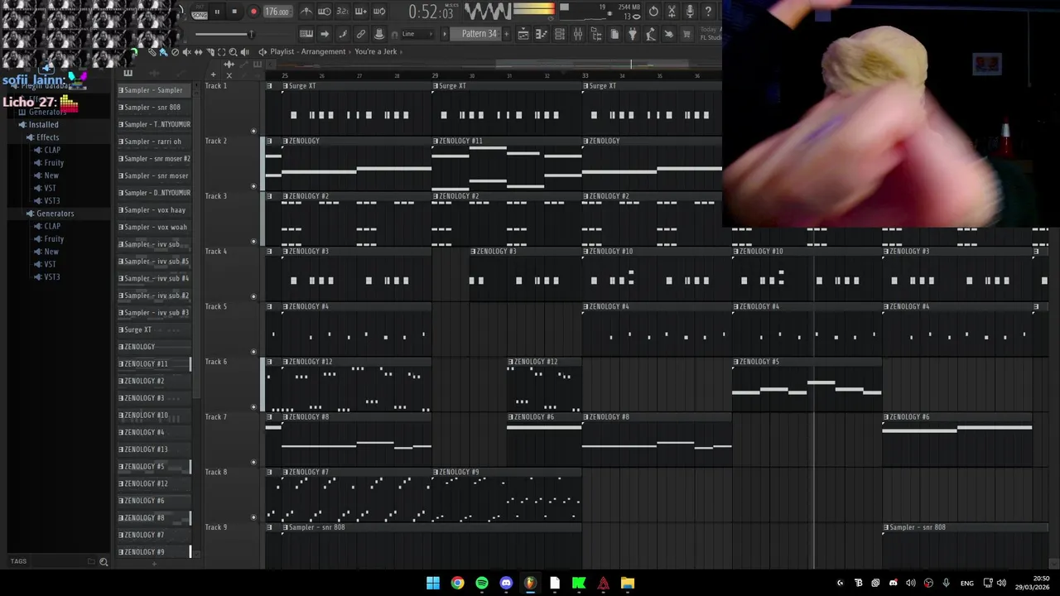Toggle the countdown before recording icon
Image resolution: width=1060 pixels, height=596 pixels.
(x=342, y=12)
